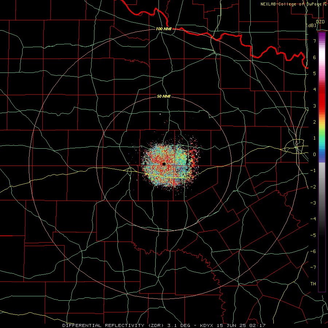Viewport: 328px width, 328px height.
Task: Select the 0 dB tick label
Action: [x=315, y=155]
